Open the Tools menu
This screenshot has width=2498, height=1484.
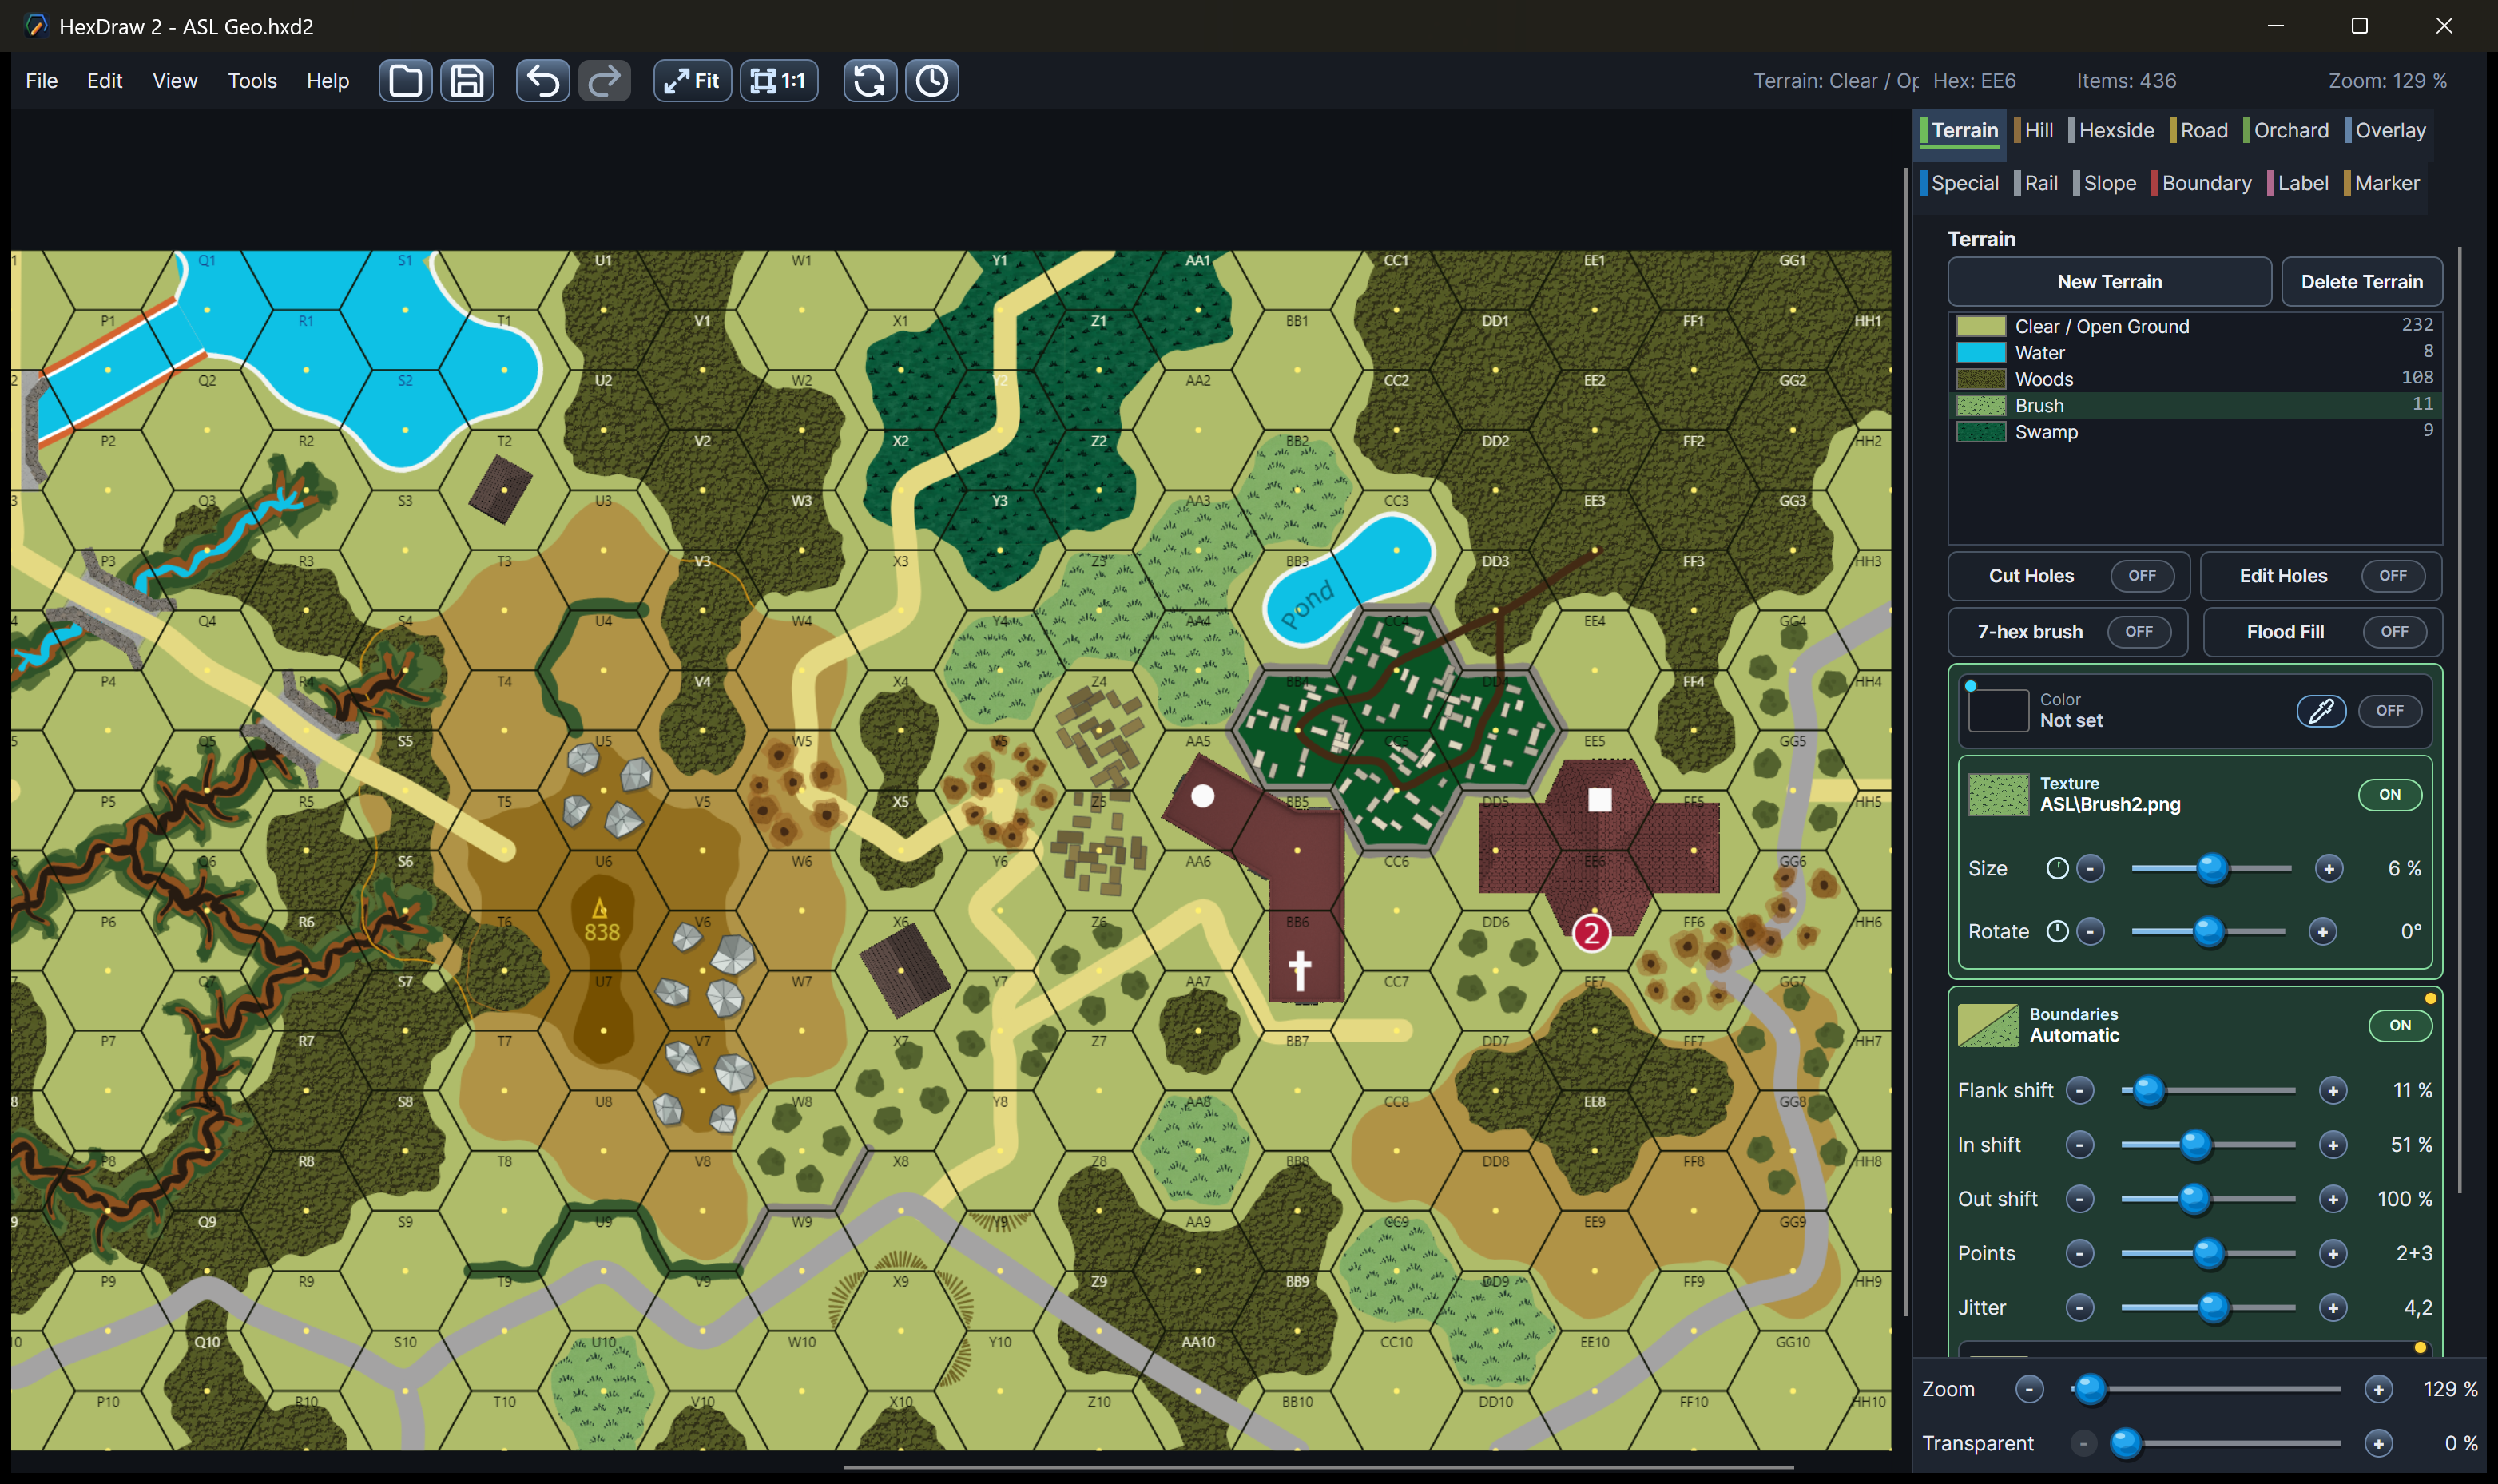(x=252, y=81)
